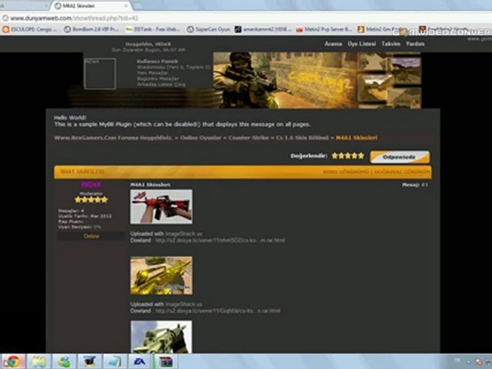Open ImageShack.us link under gold skin
The height and width of the screenshot is (369, 492).
[183, 304]
